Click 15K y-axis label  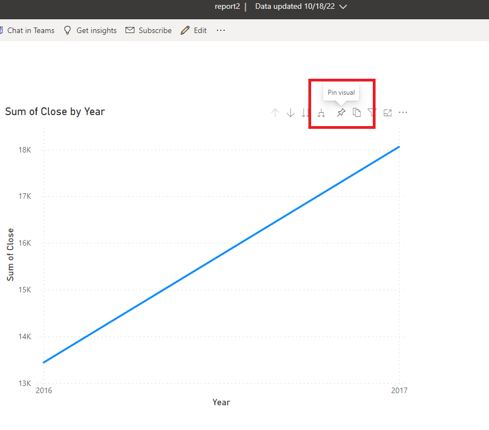pos(25,290)
